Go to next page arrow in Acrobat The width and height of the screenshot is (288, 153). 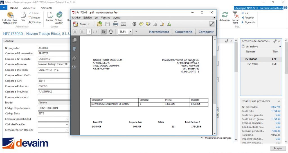point(82,32)
